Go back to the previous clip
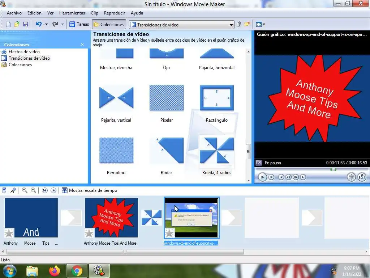Viewport: 370px width, 278px height. click(x=281, y=177)
